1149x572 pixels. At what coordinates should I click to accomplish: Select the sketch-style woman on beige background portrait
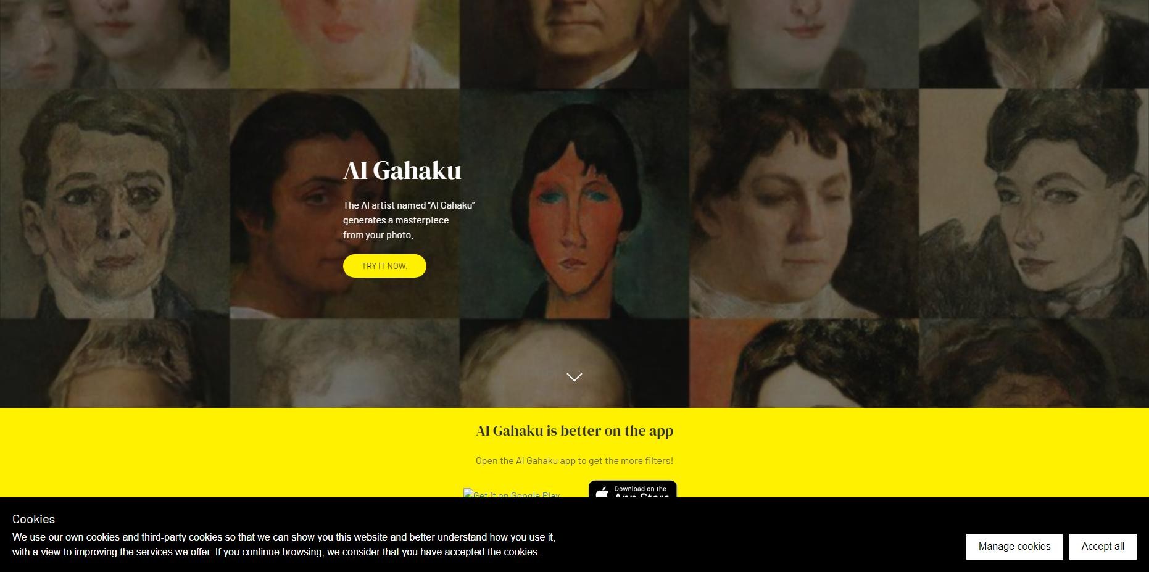pos(1034,204)
